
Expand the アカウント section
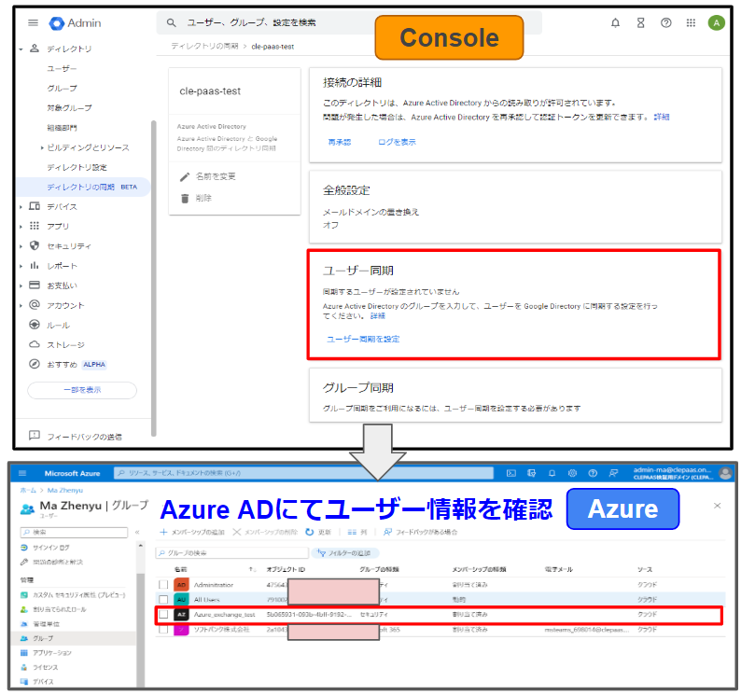tap(21, 306)
